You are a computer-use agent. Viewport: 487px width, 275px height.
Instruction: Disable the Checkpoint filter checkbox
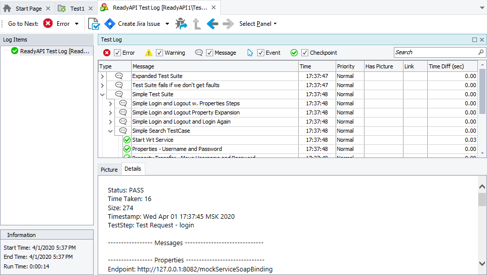coord(305,53)
